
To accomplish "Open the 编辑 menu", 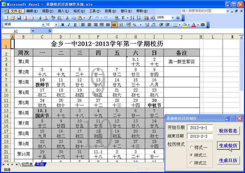I will click(32, 11).
